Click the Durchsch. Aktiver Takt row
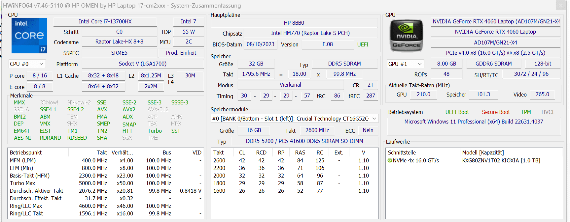This screenshot has height=222, width=570. [106, 191]
